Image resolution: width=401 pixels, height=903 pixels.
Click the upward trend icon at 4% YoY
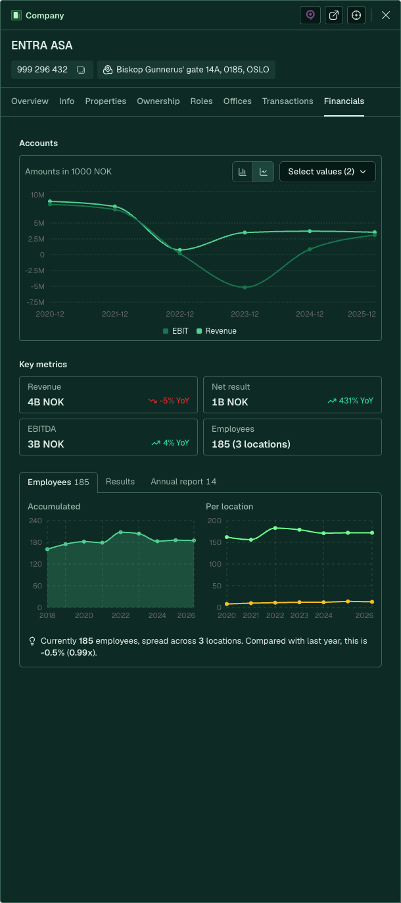click(x=156, y=443)
